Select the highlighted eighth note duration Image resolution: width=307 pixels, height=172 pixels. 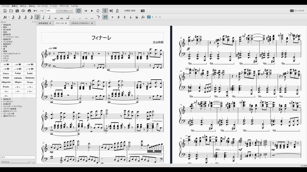[x=37, y=17]
